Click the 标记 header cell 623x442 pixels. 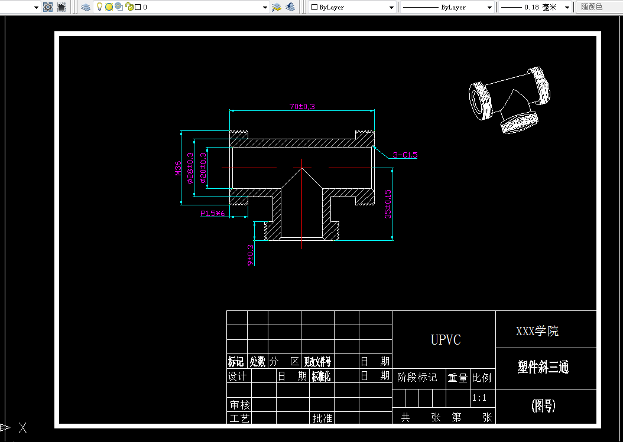click(236, 362)
